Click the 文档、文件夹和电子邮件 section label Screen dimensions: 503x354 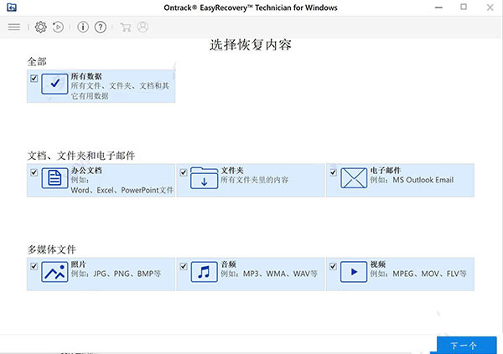click(81, 156)
